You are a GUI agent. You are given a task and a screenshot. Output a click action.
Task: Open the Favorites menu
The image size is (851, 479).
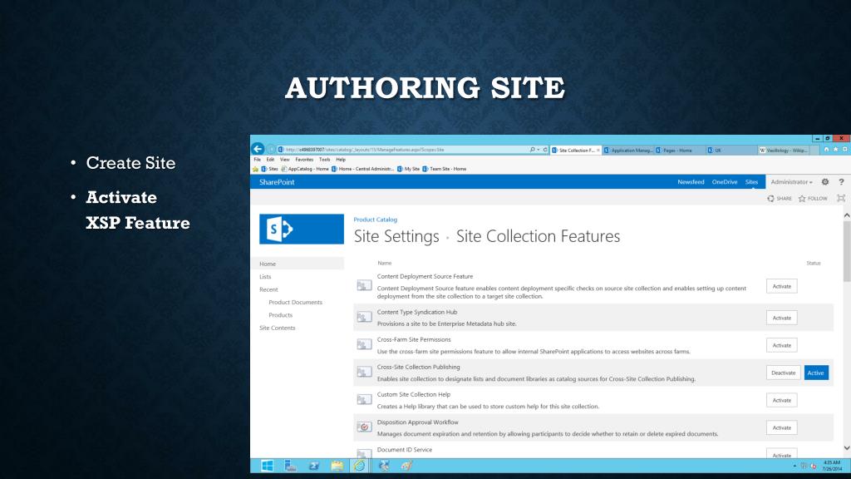click(304, 160)
